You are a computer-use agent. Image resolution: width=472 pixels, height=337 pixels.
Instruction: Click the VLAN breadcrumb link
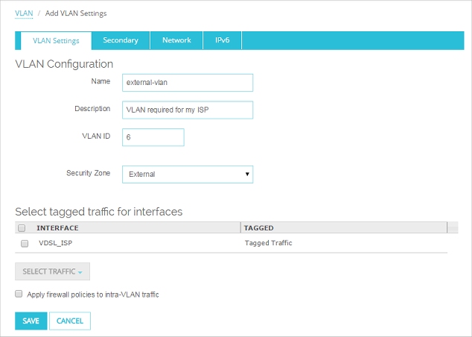coord(24,13)
